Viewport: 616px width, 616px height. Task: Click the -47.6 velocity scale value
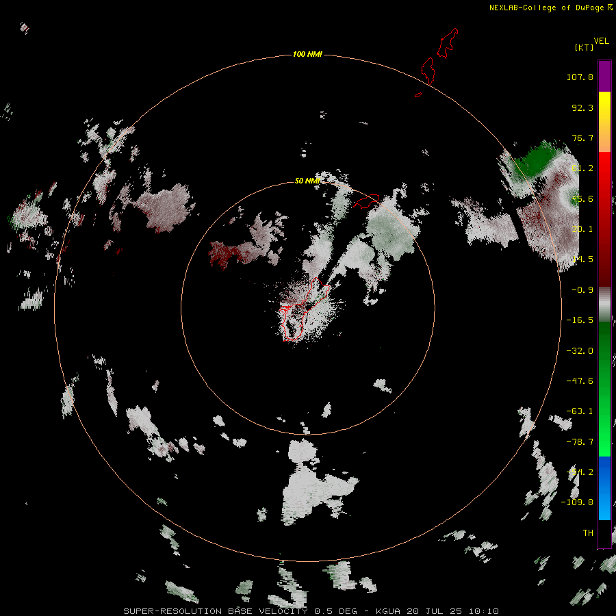coord(580,381)
